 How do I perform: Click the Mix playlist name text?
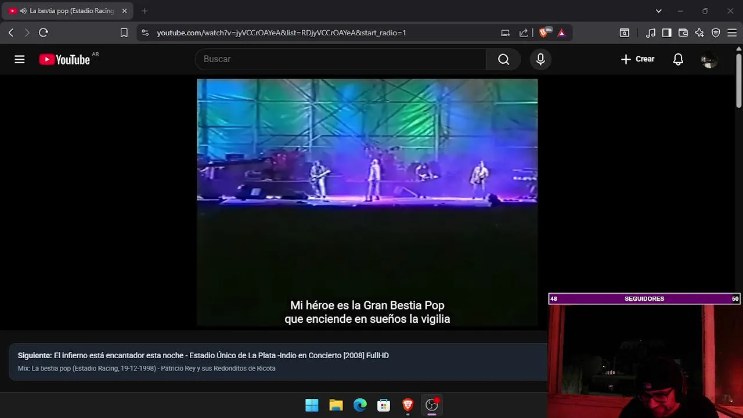pos(146,369)
